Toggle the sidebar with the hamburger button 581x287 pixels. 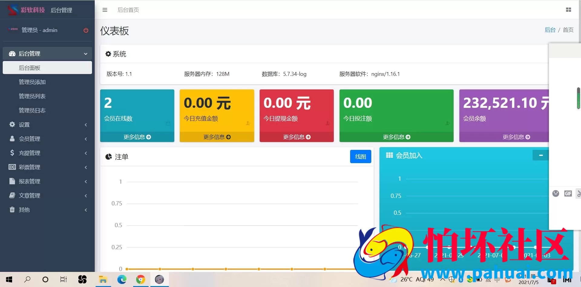105,10
